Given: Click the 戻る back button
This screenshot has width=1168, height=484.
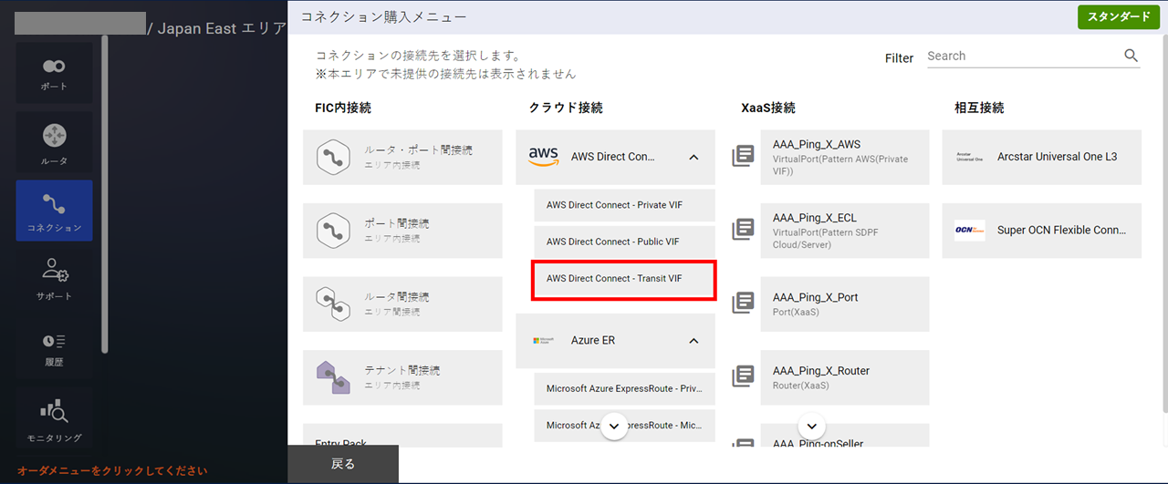Looking at the screenshot, I should [x=343, y=464].
